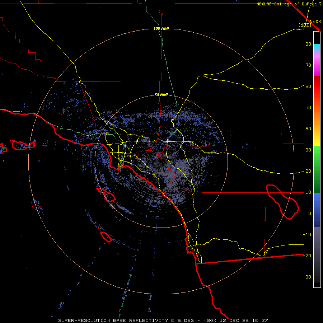Screen dimensions: 323x323
Task: Click the large red-outlined lake at right
Action: point(282,202)
